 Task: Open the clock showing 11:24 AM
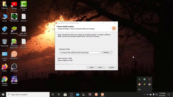pos(162,95)
